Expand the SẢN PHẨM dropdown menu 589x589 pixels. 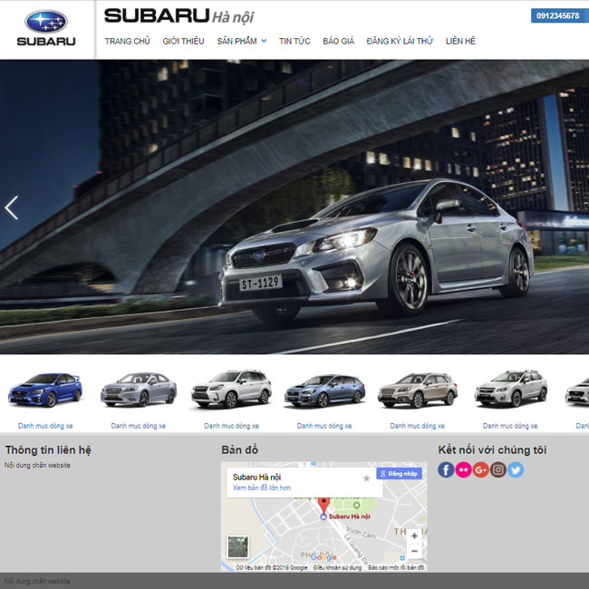click(242, 41)
